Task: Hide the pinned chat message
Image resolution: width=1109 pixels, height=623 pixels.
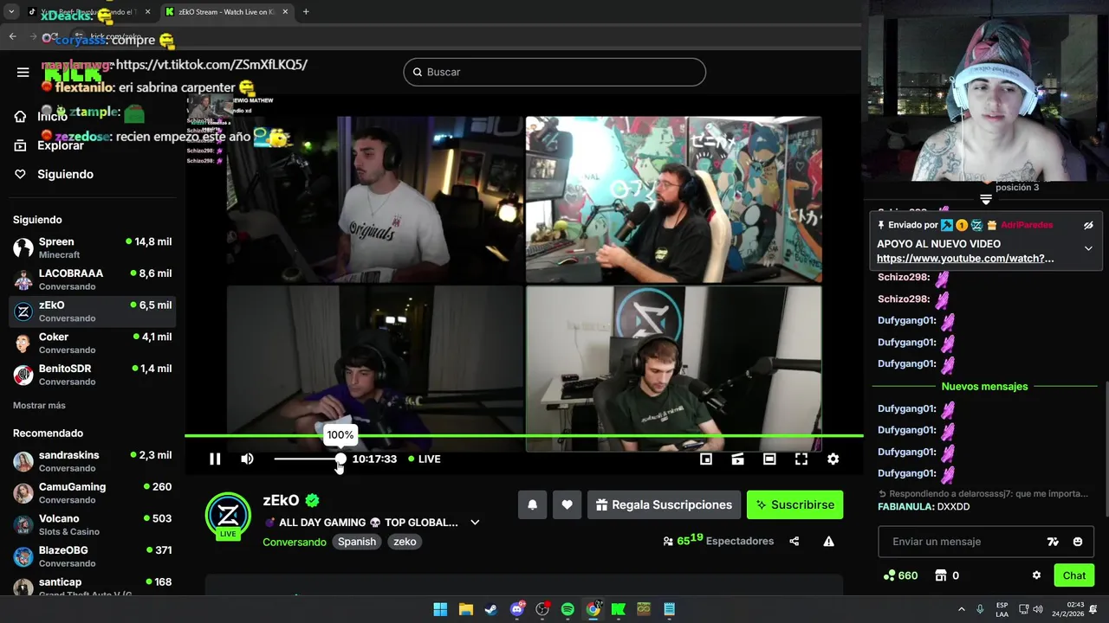Action: point(1088,225)
